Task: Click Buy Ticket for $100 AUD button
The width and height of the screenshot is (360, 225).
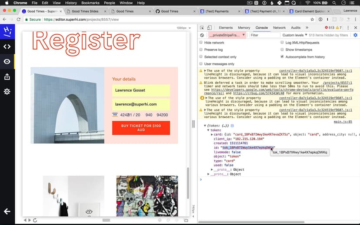Action: [x=141, y=128]
